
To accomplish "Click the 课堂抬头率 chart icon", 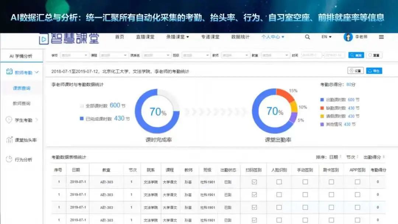I will (8, 140).
